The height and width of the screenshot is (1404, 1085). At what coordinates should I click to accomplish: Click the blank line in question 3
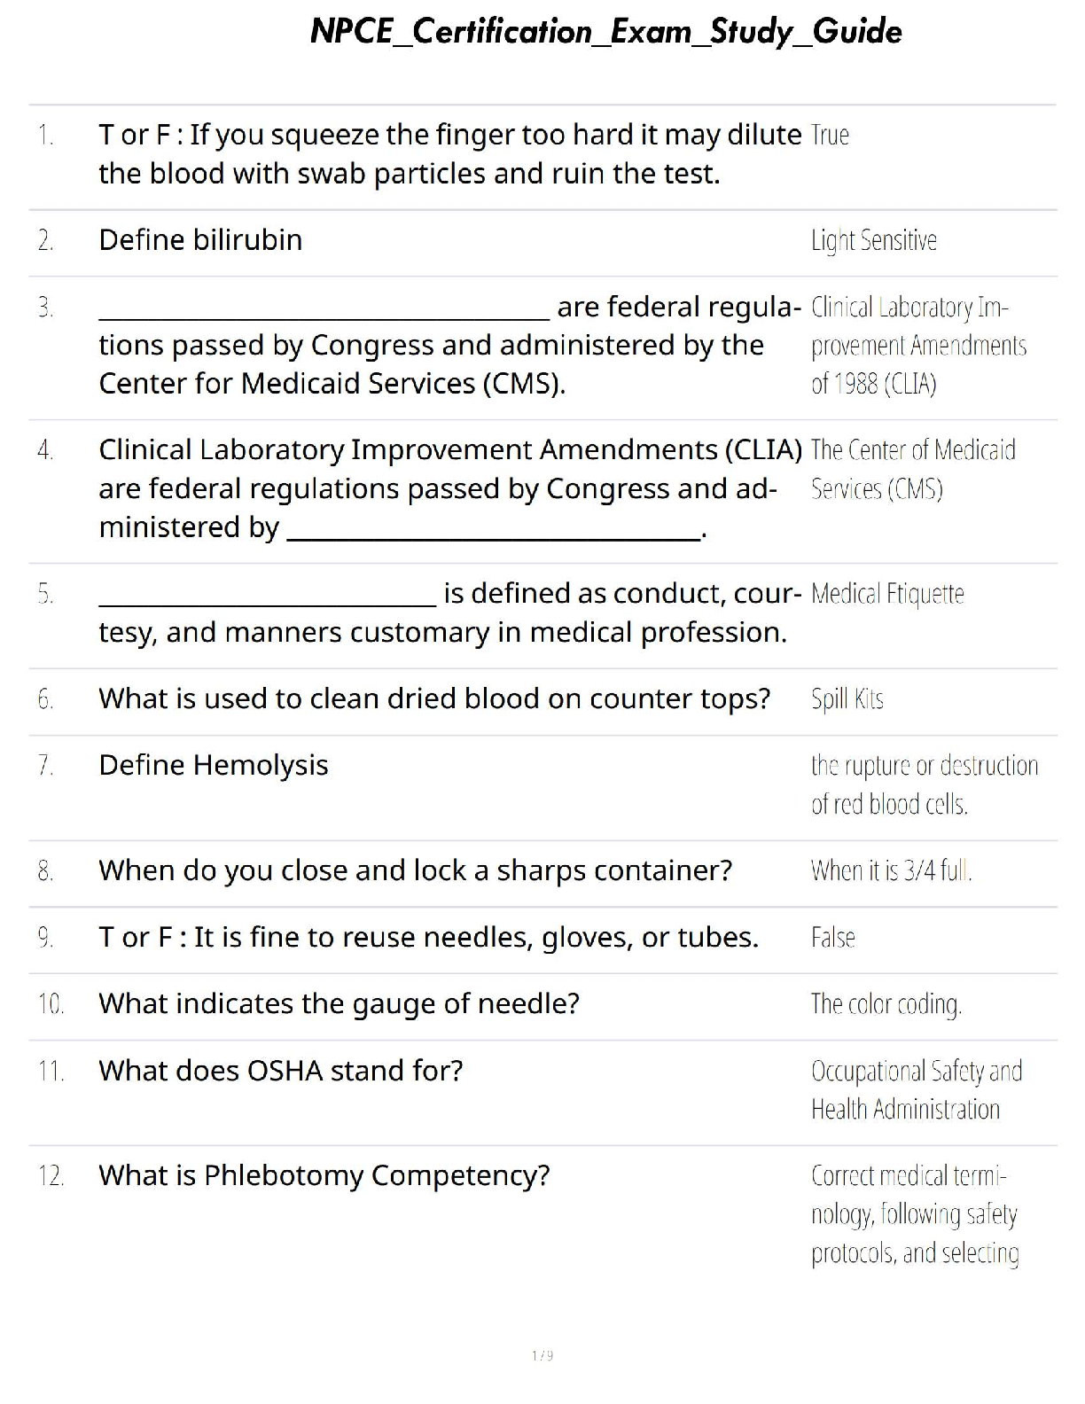tap(324, 313)
